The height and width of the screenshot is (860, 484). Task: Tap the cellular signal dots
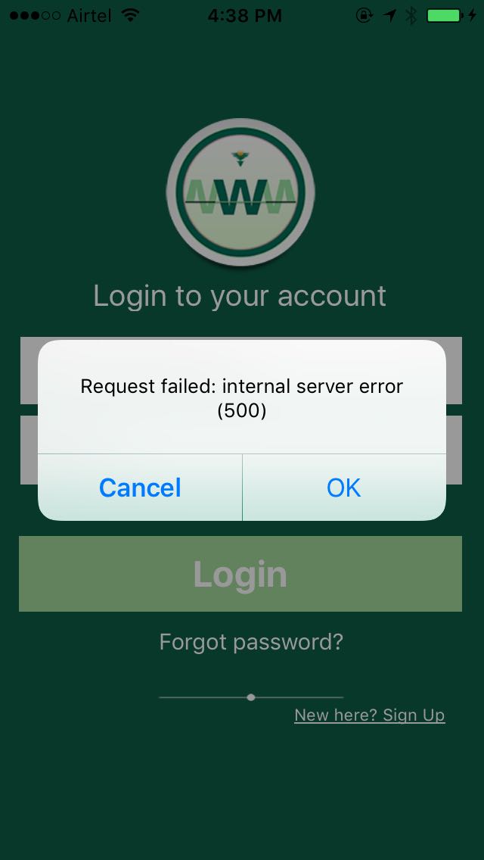pyautogui.click(x=35, y=15)
